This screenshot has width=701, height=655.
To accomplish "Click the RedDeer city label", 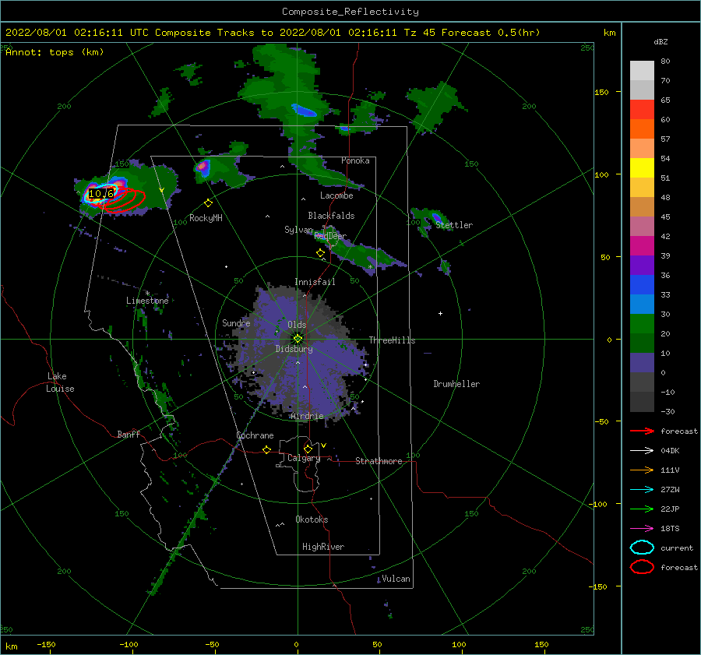I will (x=330, y=236).
